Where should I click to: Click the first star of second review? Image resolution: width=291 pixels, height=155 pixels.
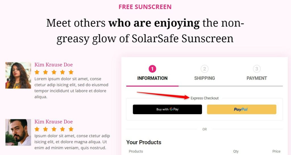coord(37,129)
